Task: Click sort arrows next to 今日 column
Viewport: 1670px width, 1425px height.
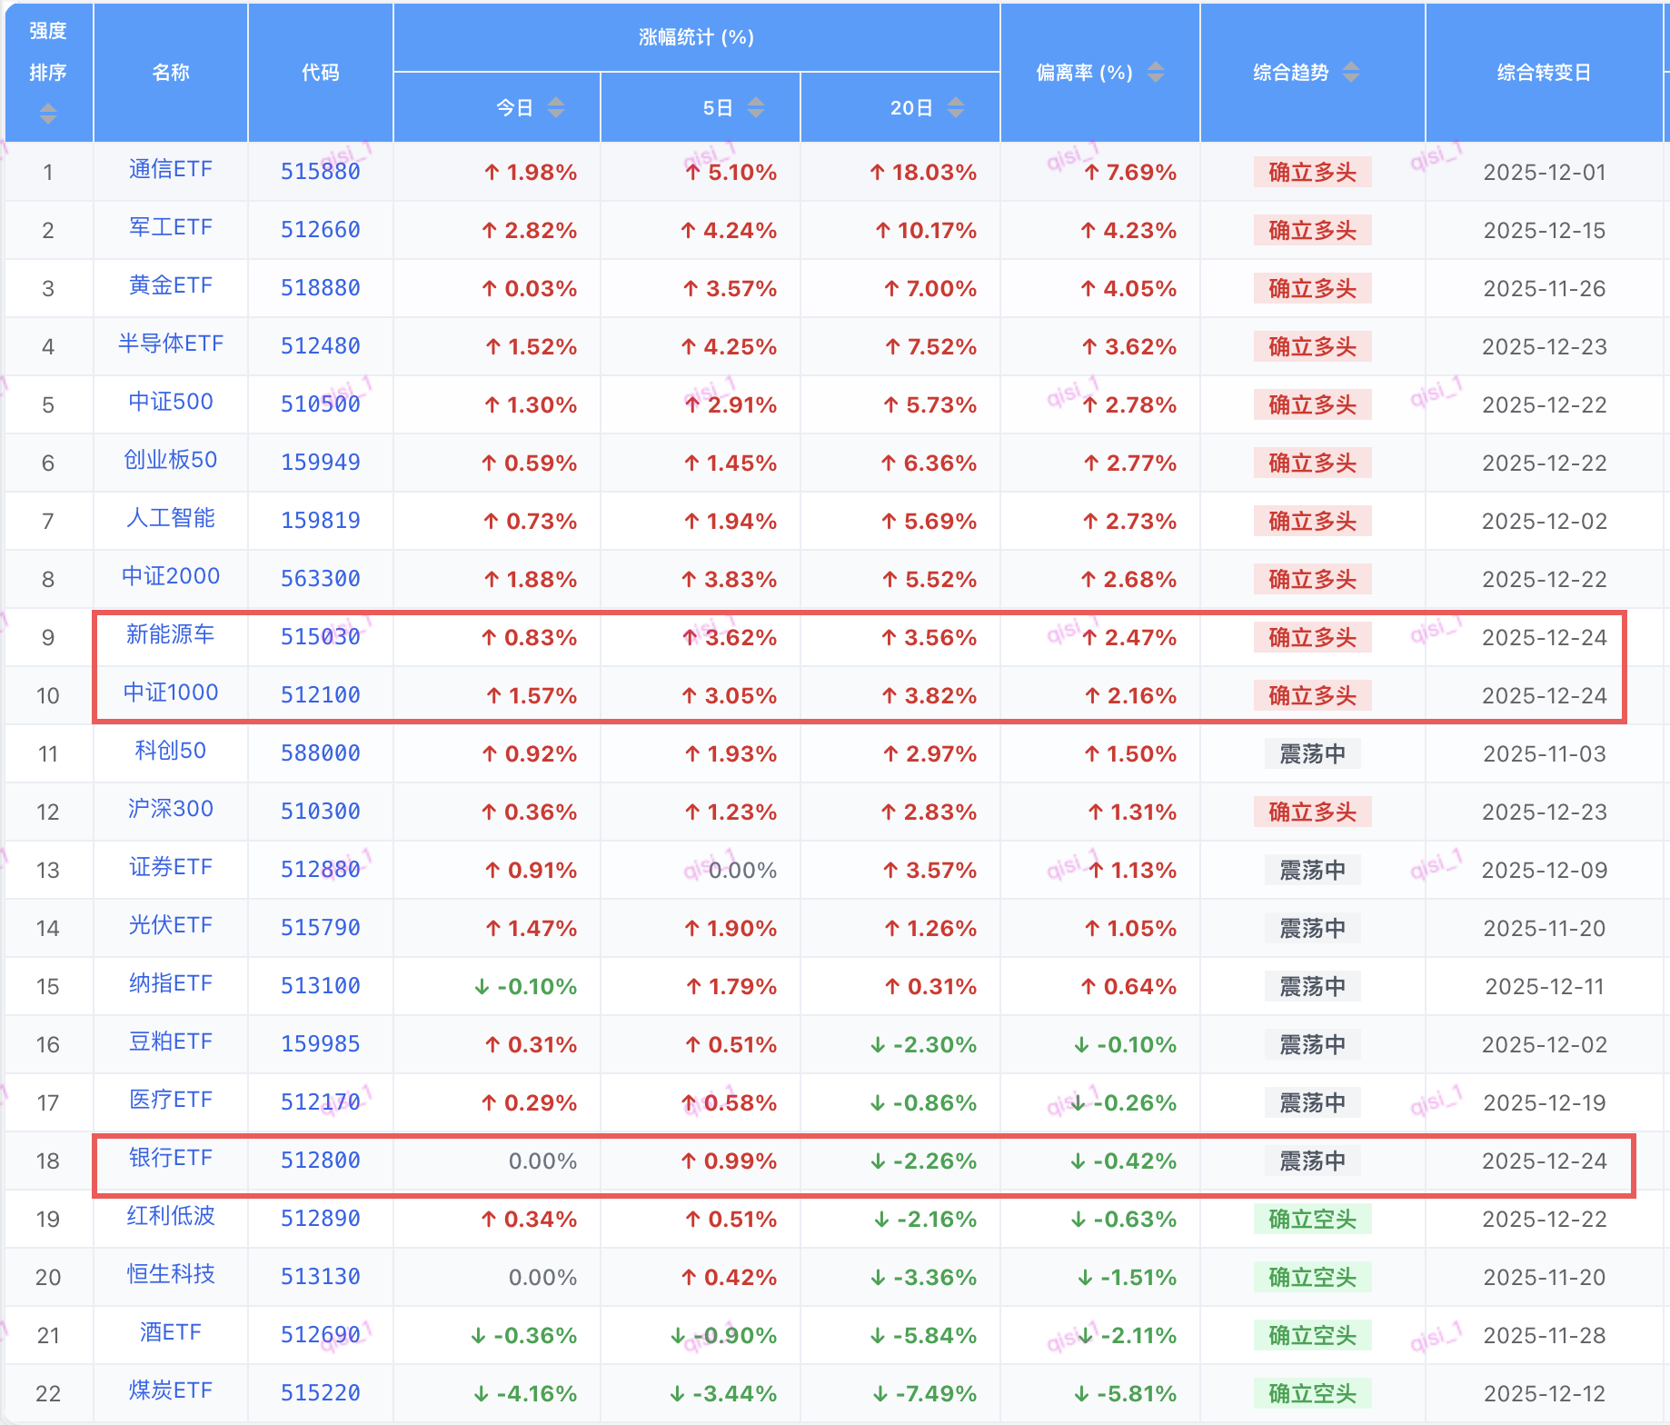Action: tap(556, 108)
